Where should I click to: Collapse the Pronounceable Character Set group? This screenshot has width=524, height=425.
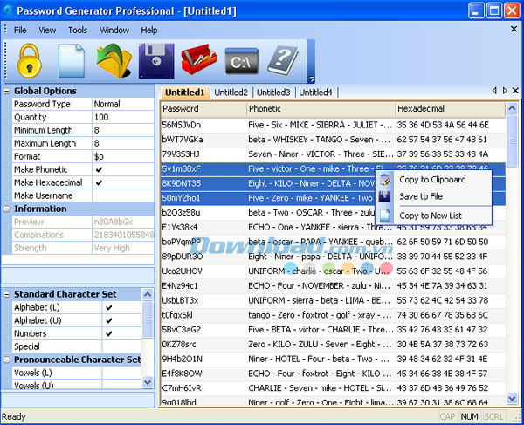coord(7,360)
